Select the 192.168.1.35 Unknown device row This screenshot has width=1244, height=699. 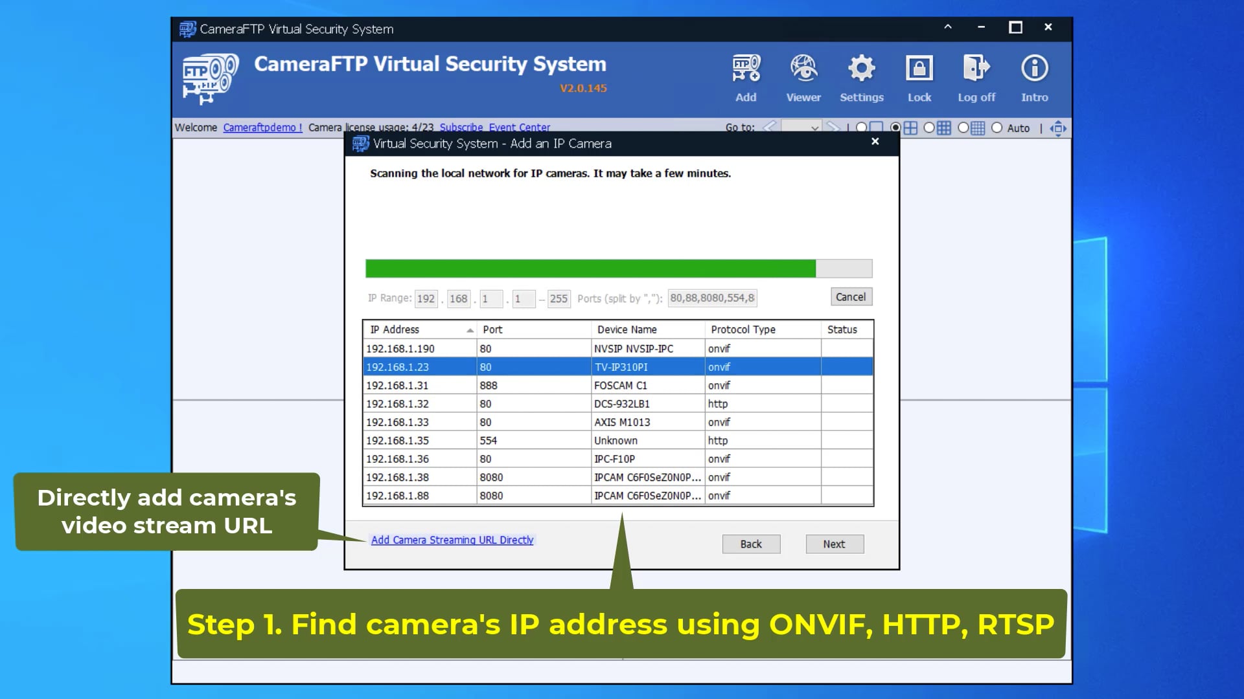click(x=618, y=440)
